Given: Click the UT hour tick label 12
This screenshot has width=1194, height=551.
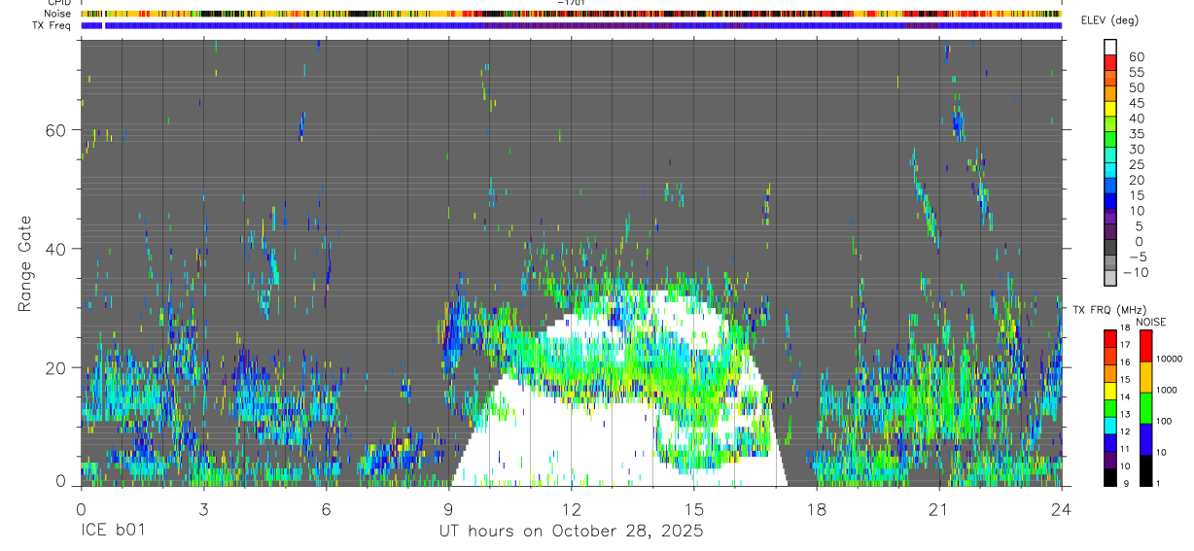Looking at the screenshot, I should click(x=571, y=508).
